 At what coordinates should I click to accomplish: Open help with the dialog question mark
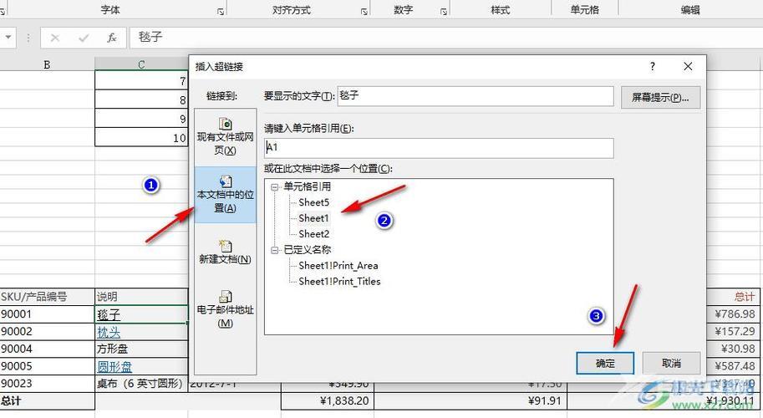coord(652,67)
